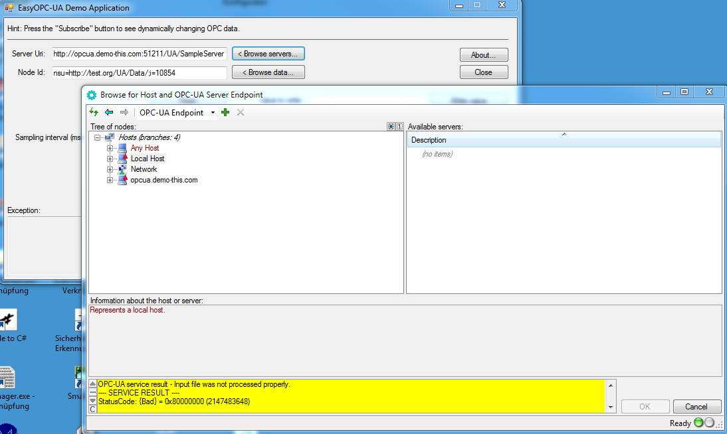Click the Node Id input field
727x434 pixels.
[139, 73]
